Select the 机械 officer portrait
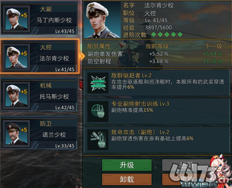 tap(16, 96)
